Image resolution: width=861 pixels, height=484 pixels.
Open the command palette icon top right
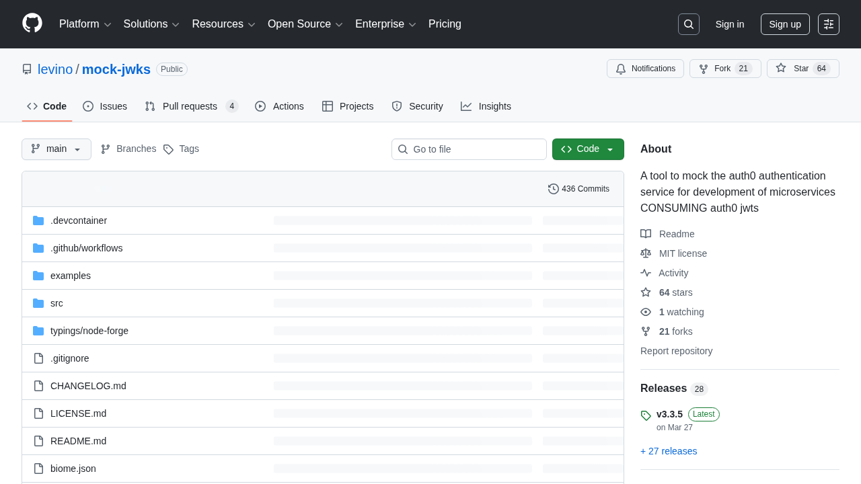coord(828,24)
